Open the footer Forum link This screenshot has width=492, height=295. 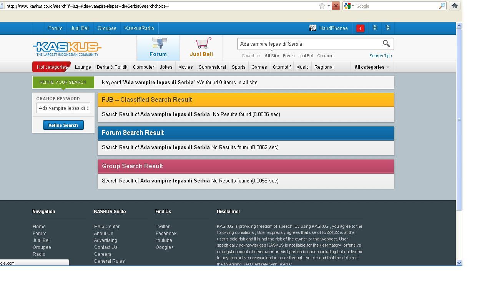[40, 234]
